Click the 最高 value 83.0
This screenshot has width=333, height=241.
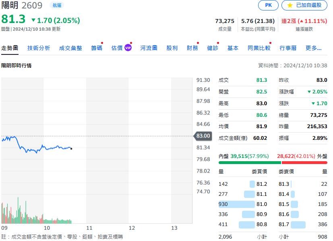click(262, 104)
